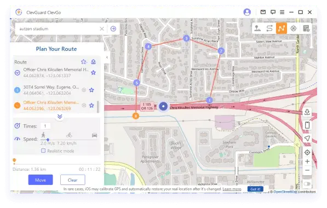The height and width of the screenshot is (208, 327).
Task: Select the Two-spot route mode icon
Action: pyautogui.click(x=269, y=28)
